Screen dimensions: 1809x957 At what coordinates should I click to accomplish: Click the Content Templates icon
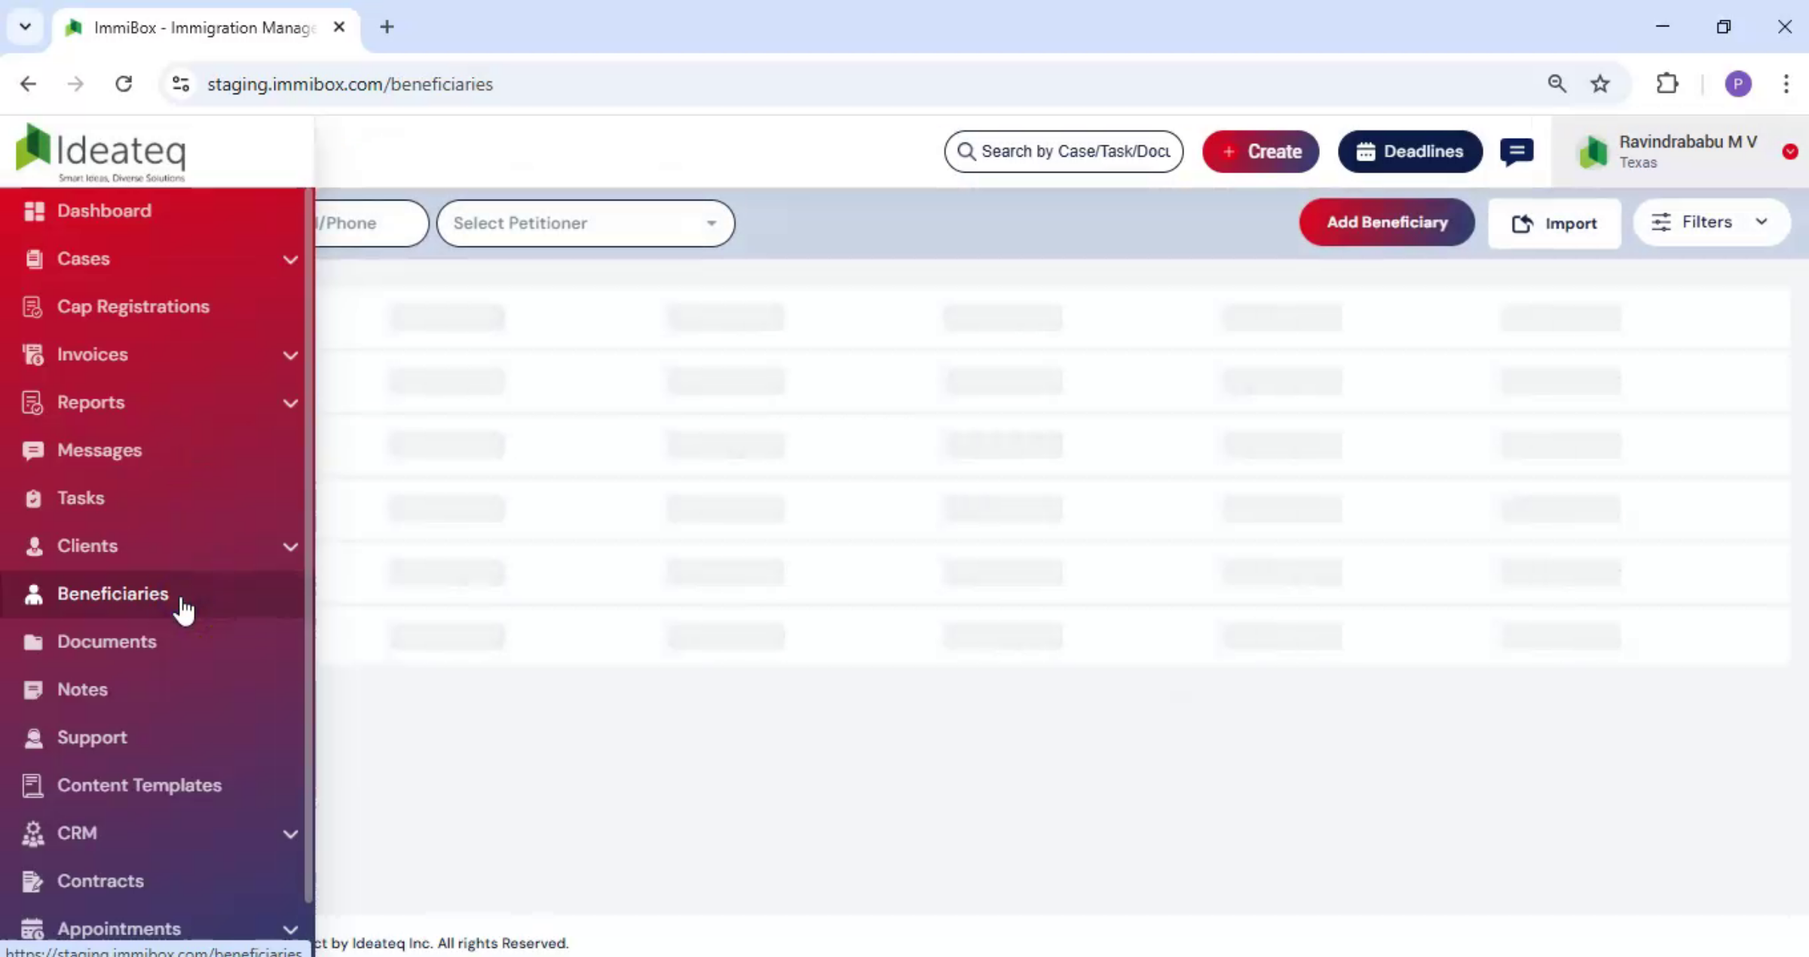(32, 785)
